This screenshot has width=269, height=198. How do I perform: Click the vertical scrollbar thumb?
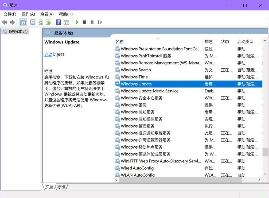click(265, 152)
